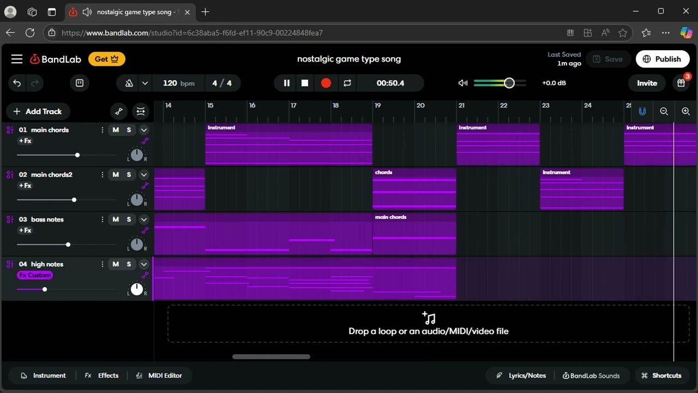
Task: Click the zoom out magnifier
Action: (664, 111)
